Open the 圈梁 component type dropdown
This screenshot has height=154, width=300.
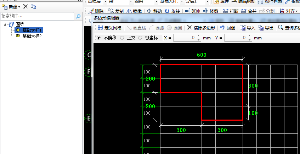point(156,1)
